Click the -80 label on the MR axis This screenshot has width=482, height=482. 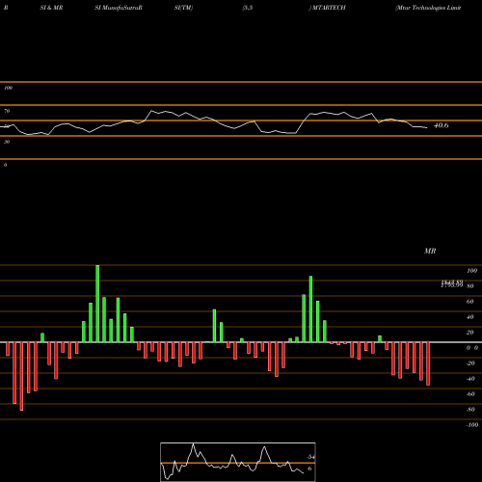pyautogui.click(x=470, y=410)
